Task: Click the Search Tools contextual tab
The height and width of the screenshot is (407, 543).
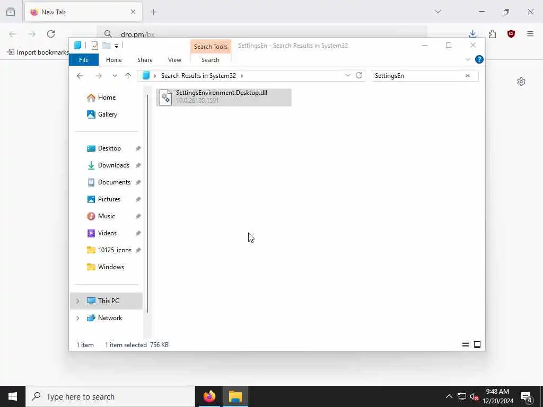Action: pos(211,47)
